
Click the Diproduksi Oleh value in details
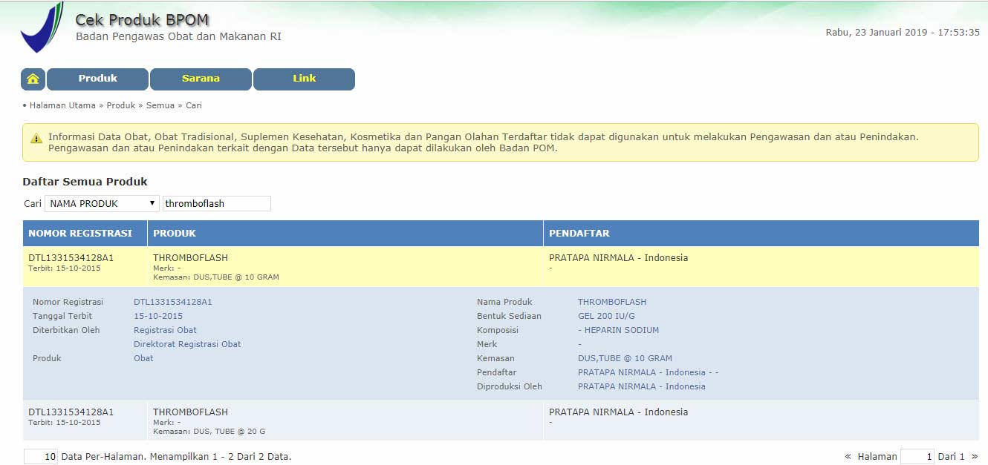[642, 386]
